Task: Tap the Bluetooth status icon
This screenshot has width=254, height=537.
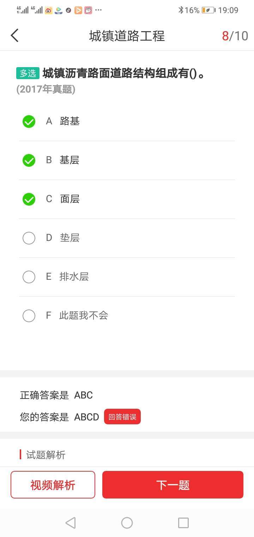Action: [181, 10]
